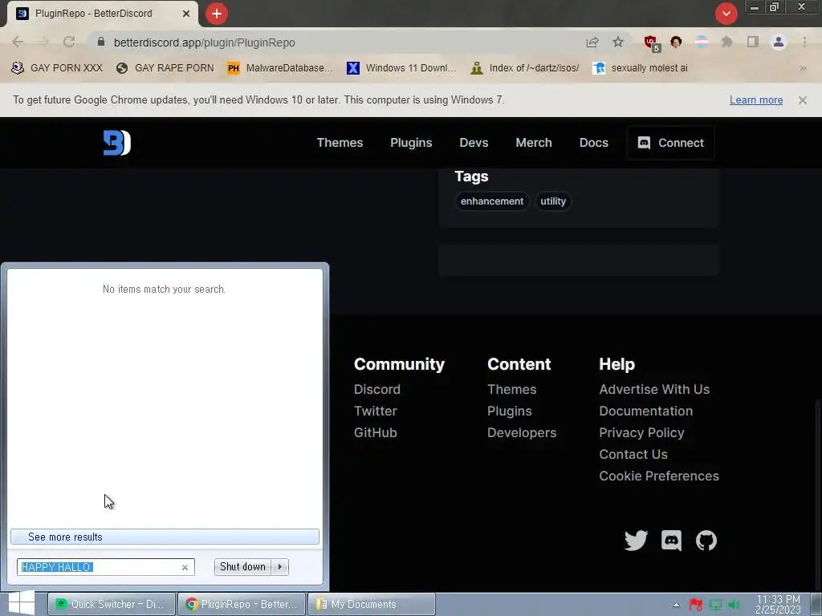Open the Docs nav item
The image size is (822, 616).
click(593, 143)
